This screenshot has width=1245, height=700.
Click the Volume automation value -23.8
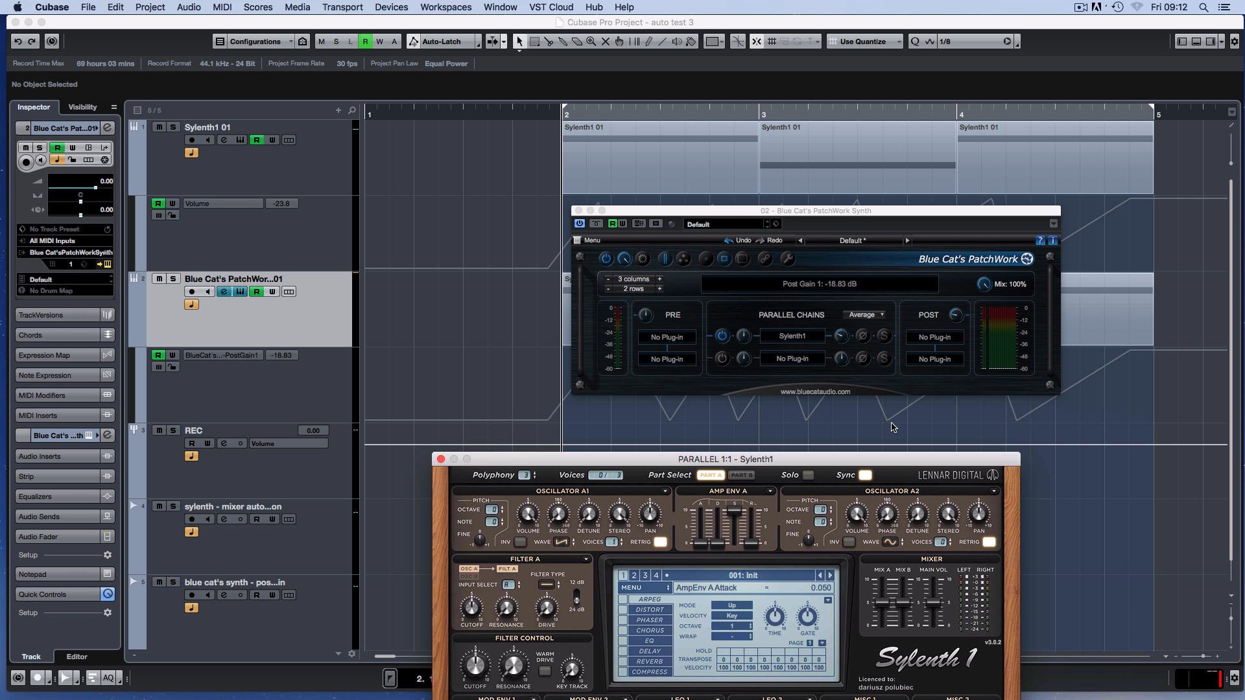click(x=281, y=204)
